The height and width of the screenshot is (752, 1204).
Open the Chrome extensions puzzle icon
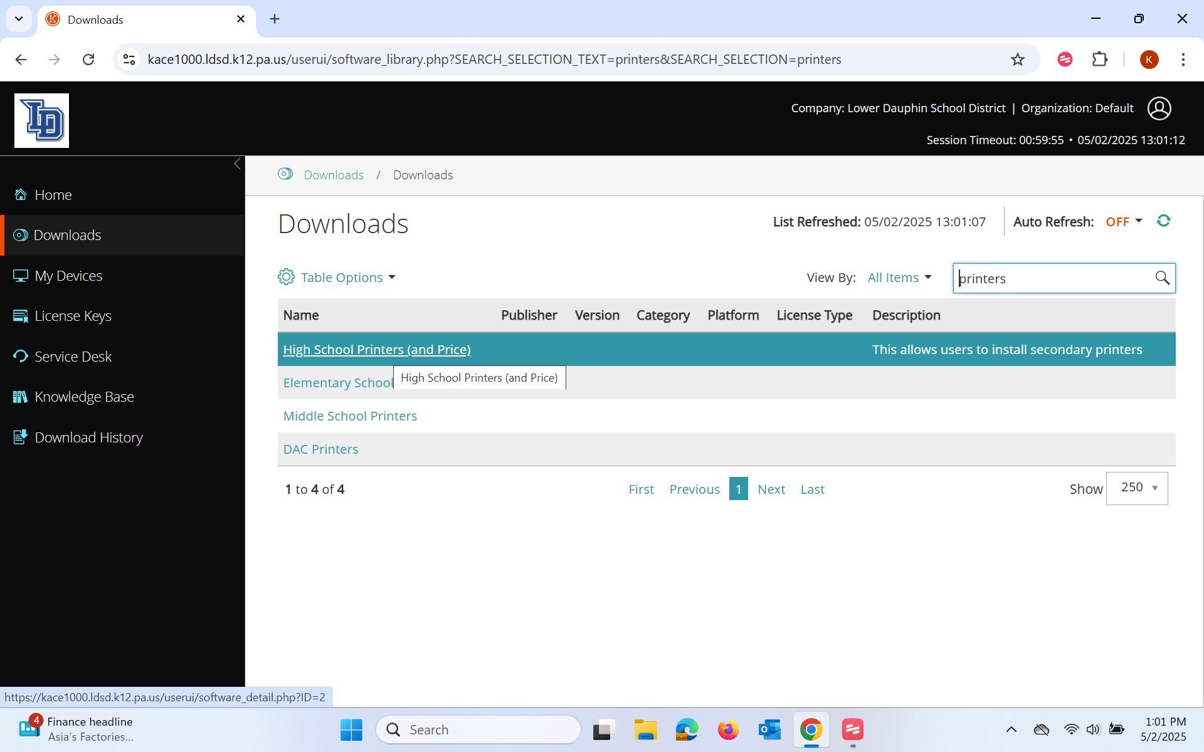[x=1099, y=60]
